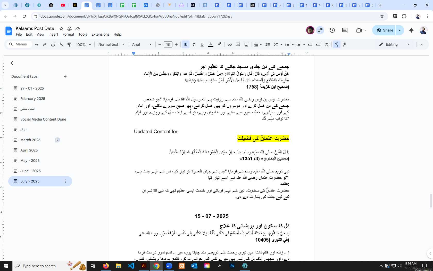Decrease the paragraph indent
Image resolution: width=433 pixels, height=271 pixels.
pos(310,45)
